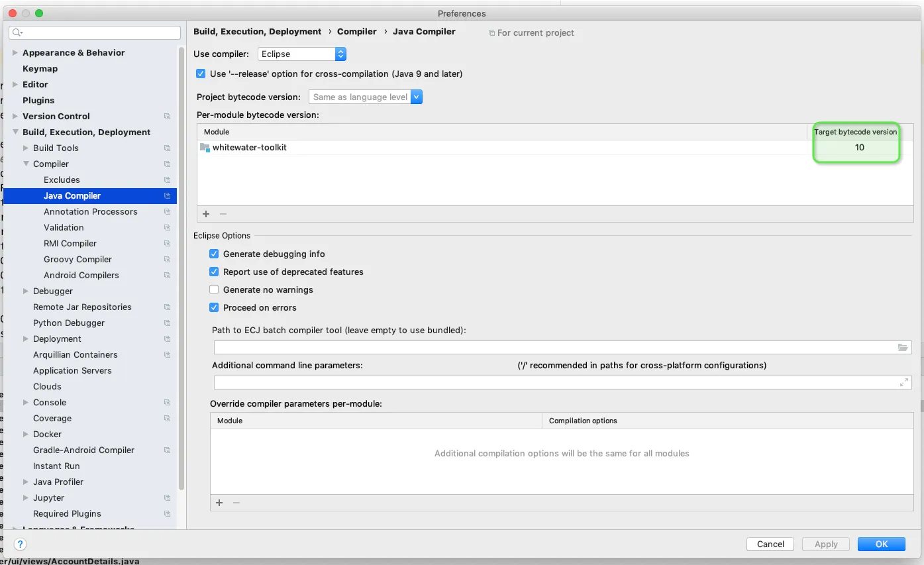This screenshot has width=924, height=565.
Task: Open the Keymap settings page
Action: (40, 69)
